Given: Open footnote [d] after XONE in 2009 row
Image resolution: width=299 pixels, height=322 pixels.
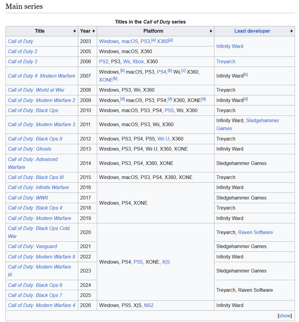Looking at the screenshot, I should click(x=203, y=99).
